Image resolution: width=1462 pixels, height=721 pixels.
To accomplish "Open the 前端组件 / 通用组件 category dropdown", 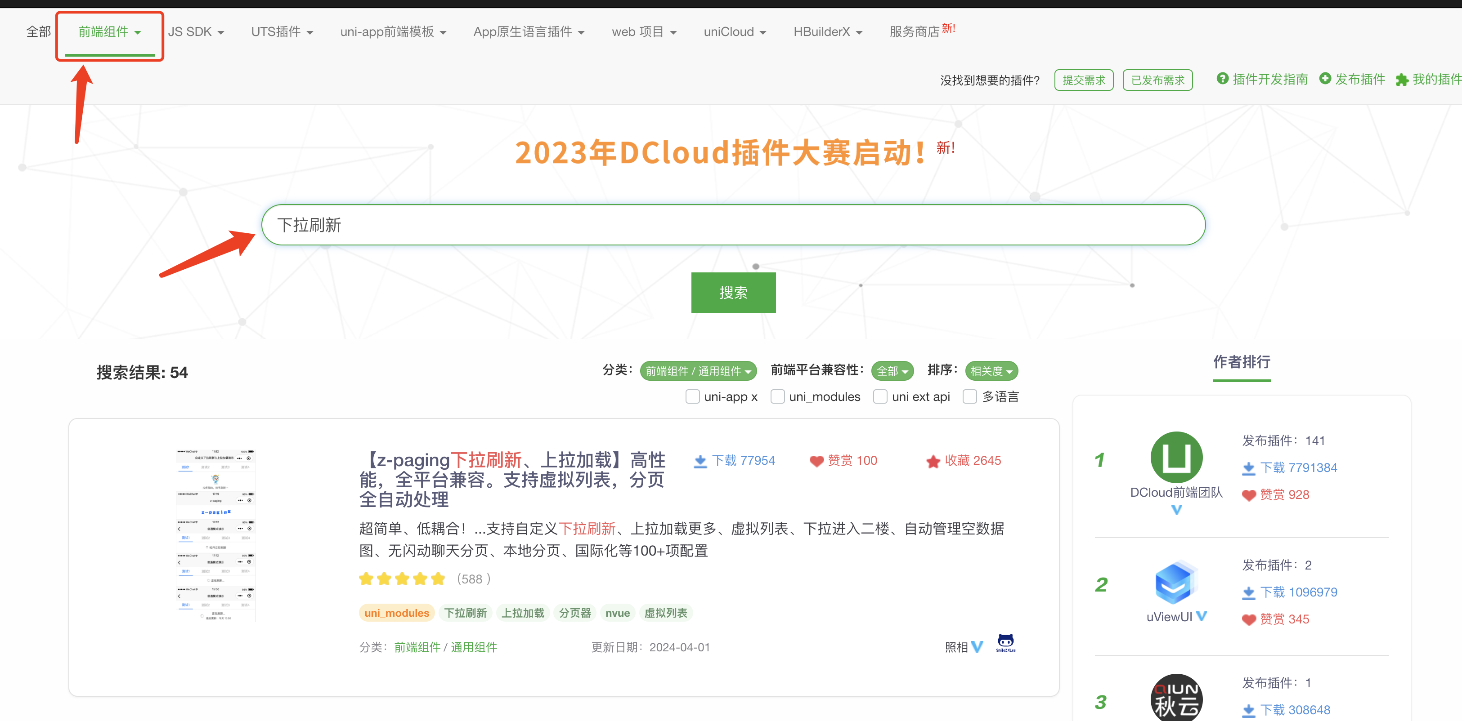I will tap(698, 371).
